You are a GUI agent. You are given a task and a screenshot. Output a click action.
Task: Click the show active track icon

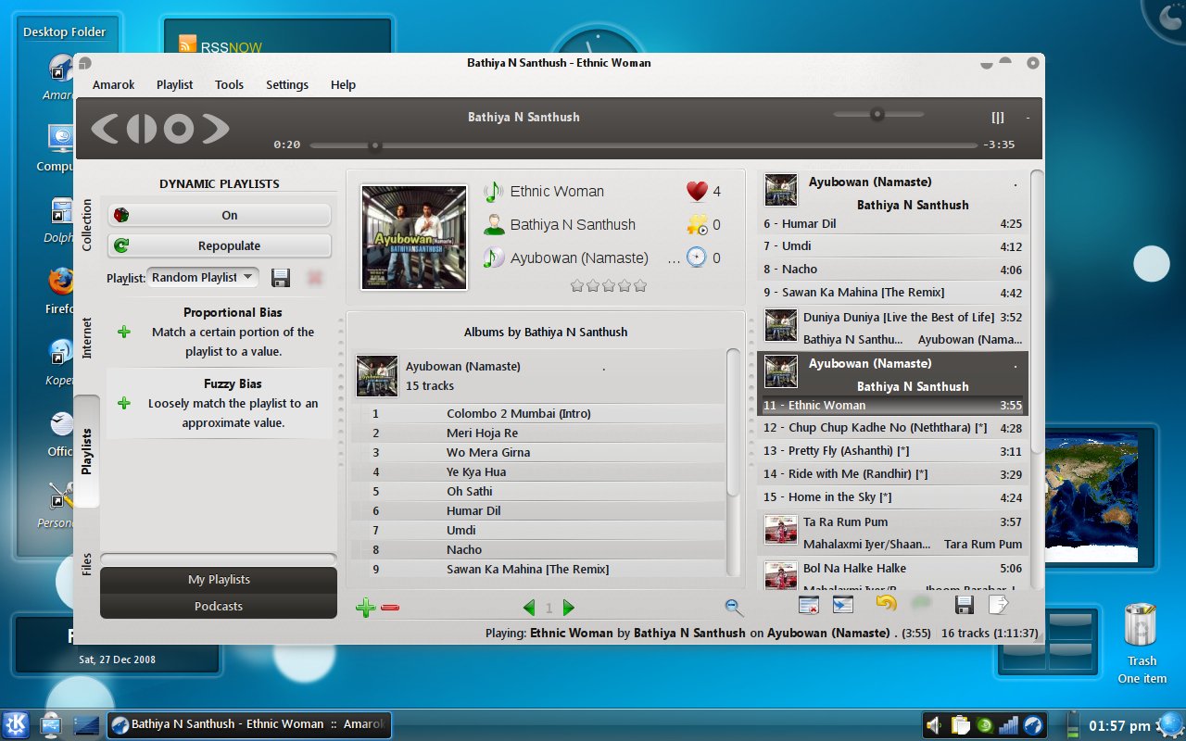point(842,605)
